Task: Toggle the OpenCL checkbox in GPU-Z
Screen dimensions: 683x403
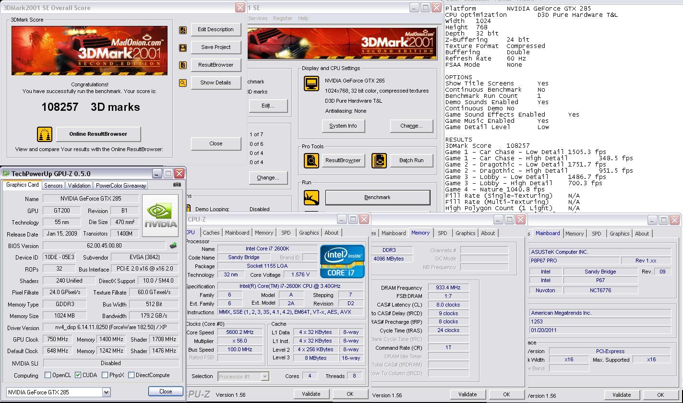Action: [48, 375]
